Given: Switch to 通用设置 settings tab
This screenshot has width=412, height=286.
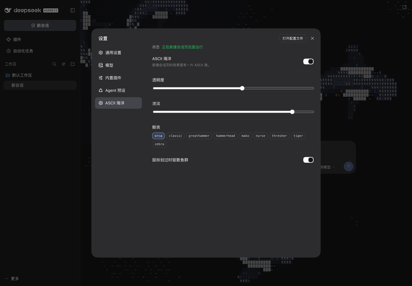Looking at the screenshot, I should pos(118,53).
